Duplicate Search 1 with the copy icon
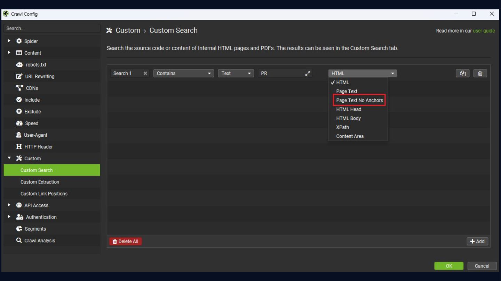Screen dimensions: 501x281 (x=462, y=73)
